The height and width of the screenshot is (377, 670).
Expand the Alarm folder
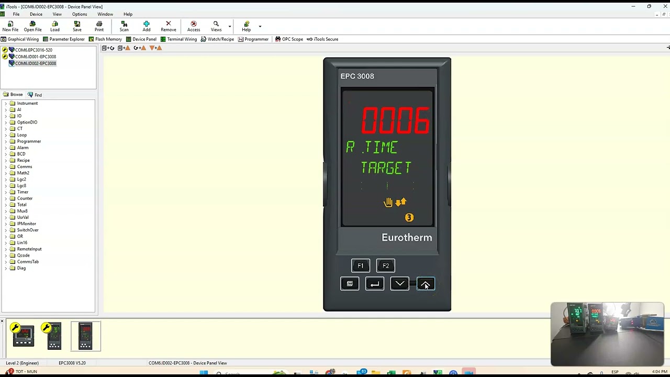(5, 148)
